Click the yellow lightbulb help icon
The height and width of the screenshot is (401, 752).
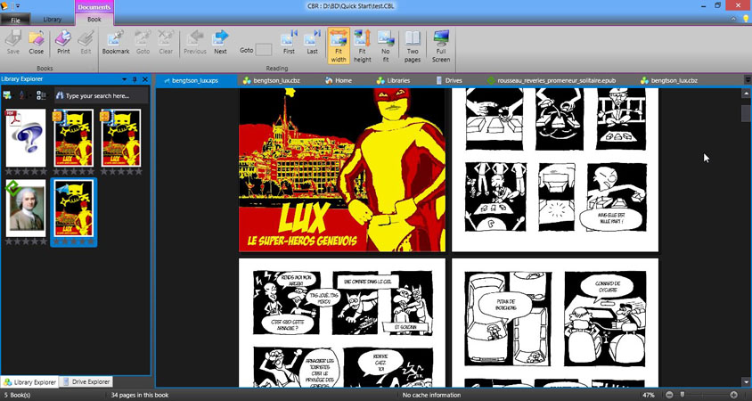coord(745,18)
